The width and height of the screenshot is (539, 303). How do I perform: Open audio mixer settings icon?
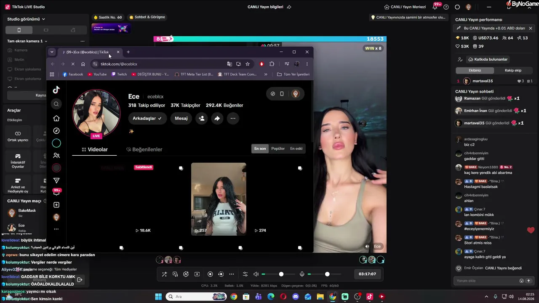coord(245,274)
